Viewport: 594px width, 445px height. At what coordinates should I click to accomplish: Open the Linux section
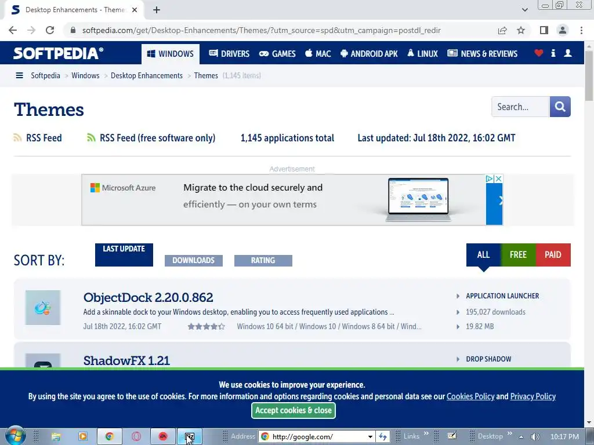pyautogui.click(x=422, y=54)
